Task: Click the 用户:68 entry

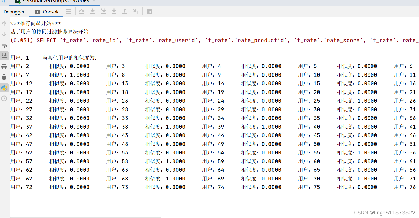Action: coord(117,179)
